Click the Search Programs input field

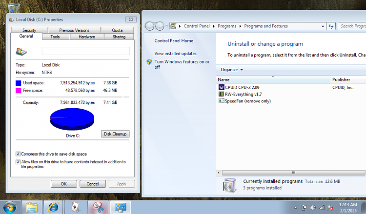point(352,26)
